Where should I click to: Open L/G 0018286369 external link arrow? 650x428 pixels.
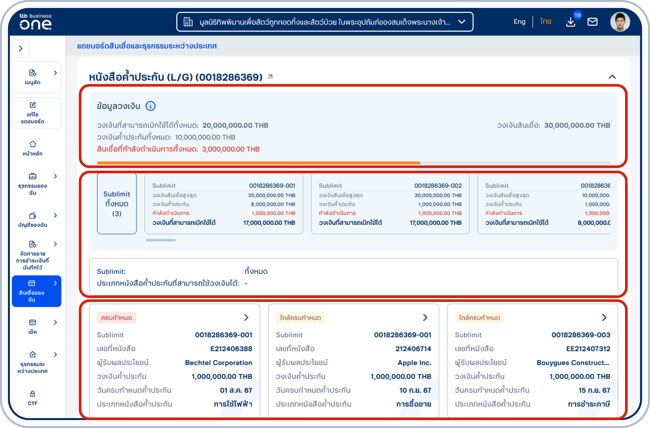[270, 76]
